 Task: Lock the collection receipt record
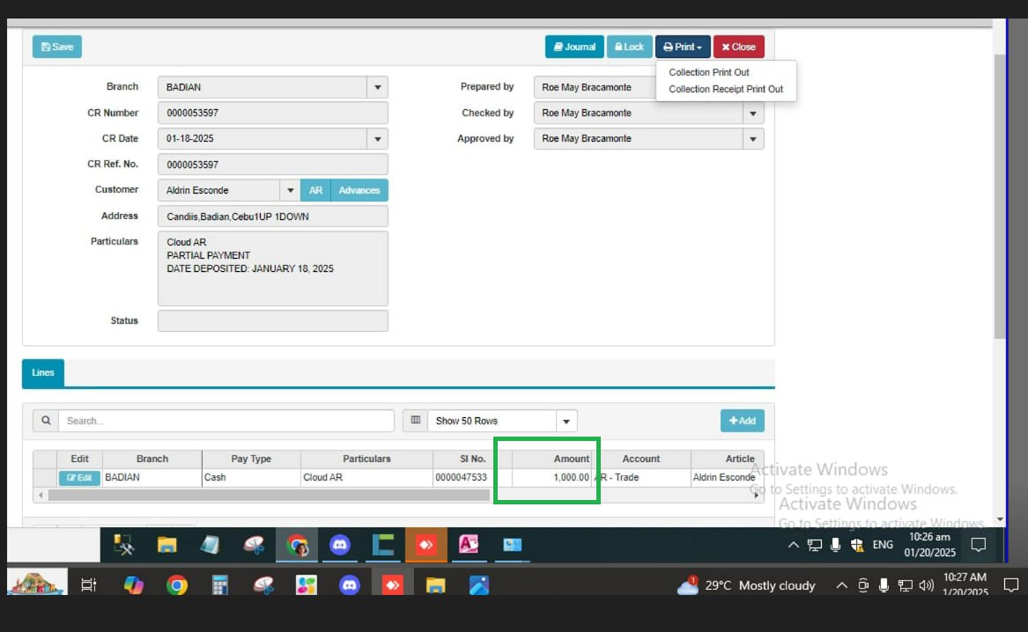[x=629, y=47]
